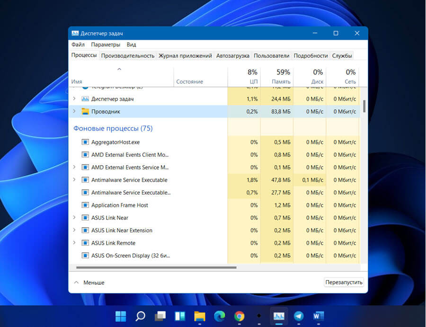Expand the ASUS Link Near Extension row
The width and height of the screenshot is (426, 327).
[x=74, y=230]
